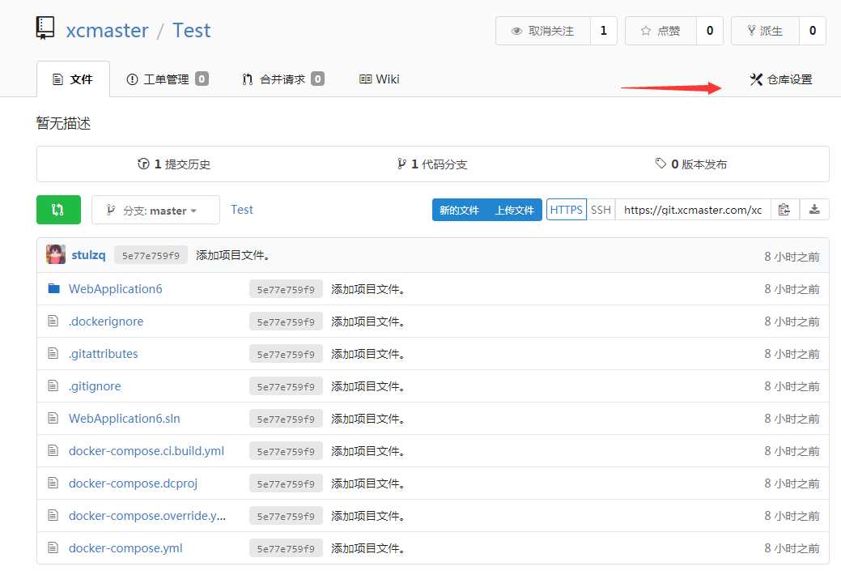The width and height of the screenshot is (841, 575).
Task: Click the file icon next to .gitattributes
Action: [53, 353]
